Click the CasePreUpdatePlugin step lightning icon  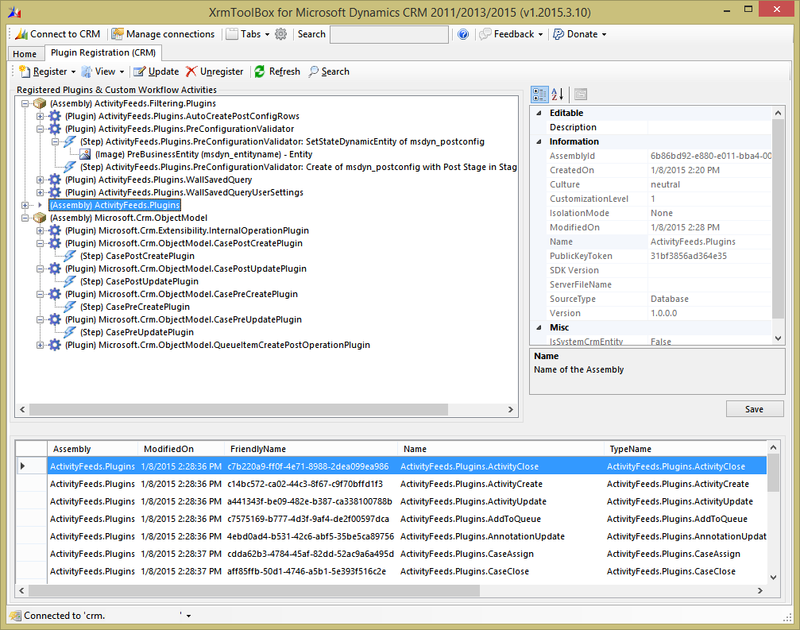point(70,332)
